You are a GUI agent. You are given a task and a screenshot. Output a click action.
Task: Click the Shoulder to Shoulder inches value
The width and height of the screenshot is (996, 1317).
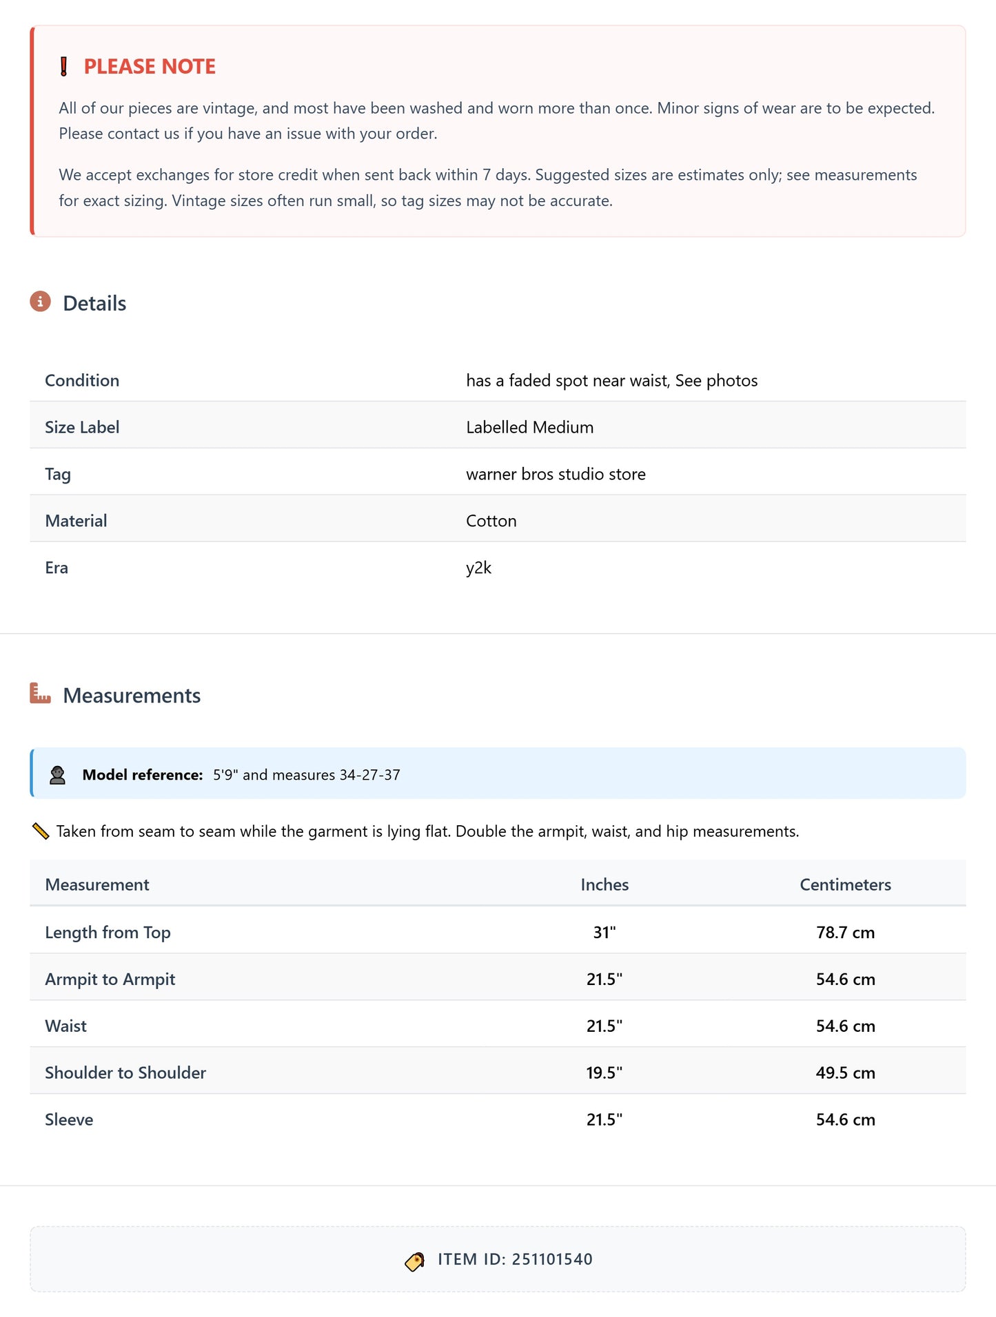tap(604, 1072)
